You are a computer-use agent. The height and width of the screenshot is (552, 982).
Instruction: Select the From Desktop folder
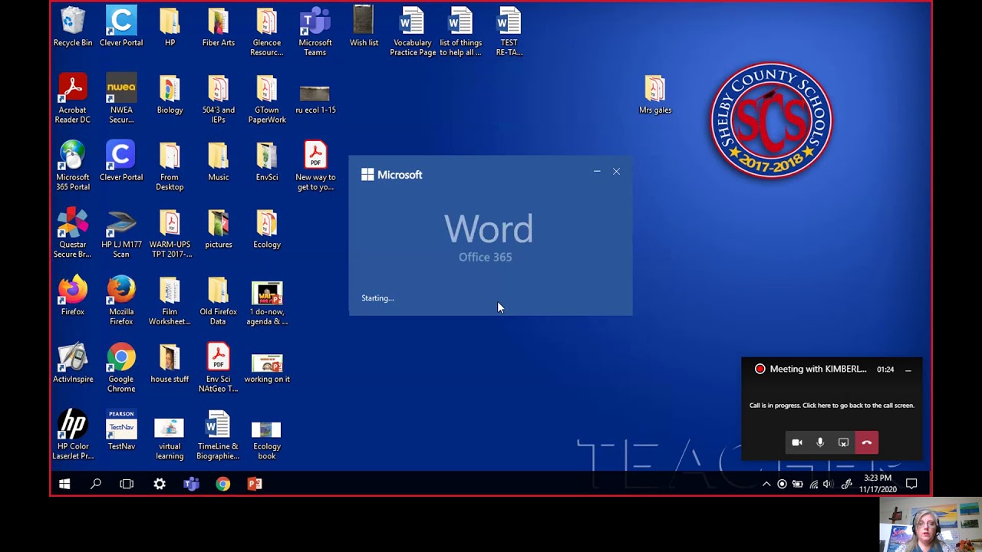pos(170,166)
